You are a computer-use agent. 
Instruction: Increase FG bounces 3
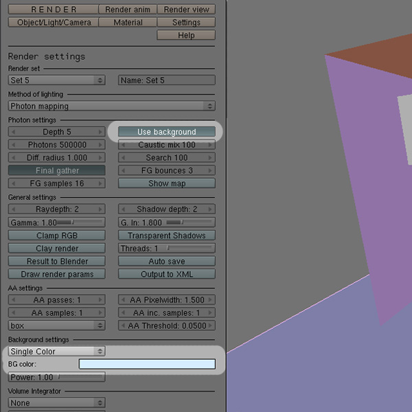(210, 170)
